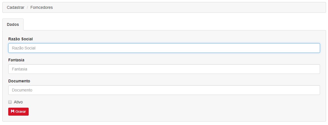Viewport: 328px width, 125px height.
Task: Click the Fantasia field label
Action: (16, 60)
